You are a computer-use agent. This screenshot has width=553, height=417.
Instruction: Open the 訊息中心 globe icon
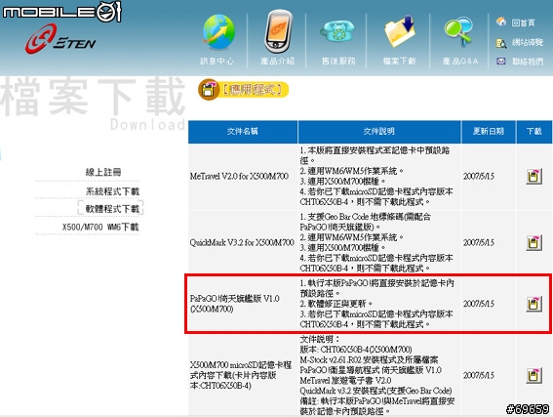(218, 31)
